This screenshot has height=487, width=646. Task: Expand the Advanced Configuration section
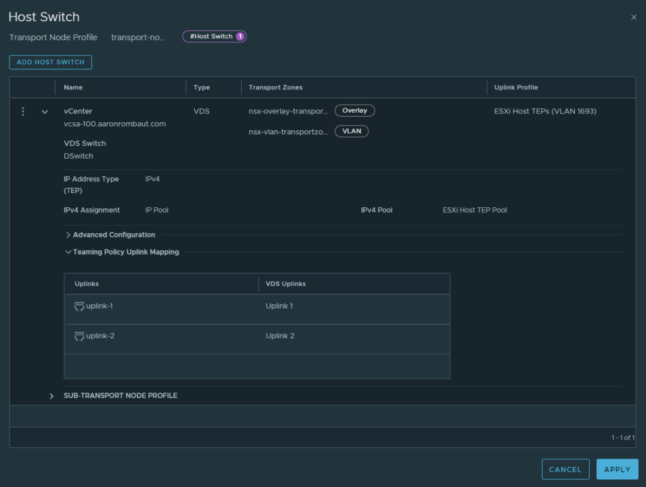[x=68, y=235]
